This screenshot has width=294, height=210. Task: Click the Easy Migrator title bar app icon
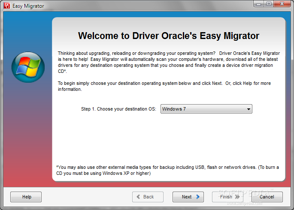pyautogui.click(x=7, y=6)
